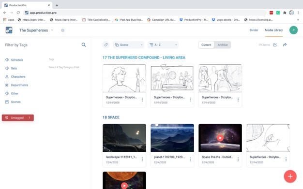303x189 pixels.
Task: Select the Other tag category
Action: 12,93
